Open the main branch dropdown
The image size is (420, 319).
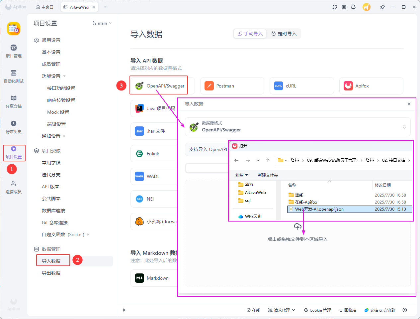[x=102, y=23]
